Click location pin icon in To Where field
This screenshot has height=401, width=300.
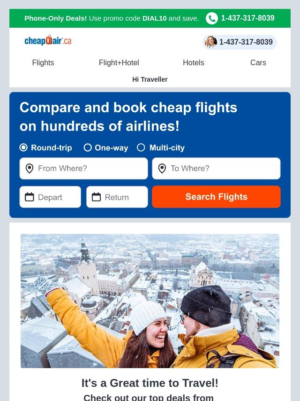pyautogui.click(x=162, y=169)
